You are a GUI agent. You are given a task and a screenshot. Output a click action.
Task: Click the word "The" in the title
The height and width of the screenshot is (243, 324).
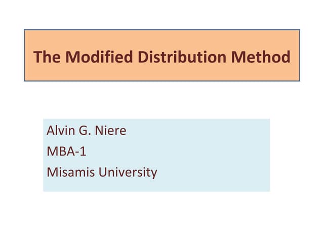pos(47,57)
